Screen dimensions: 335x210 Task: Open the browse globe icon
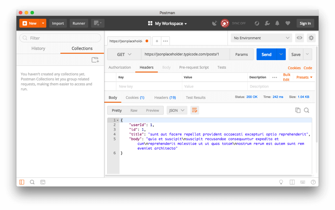click(257, 23)
